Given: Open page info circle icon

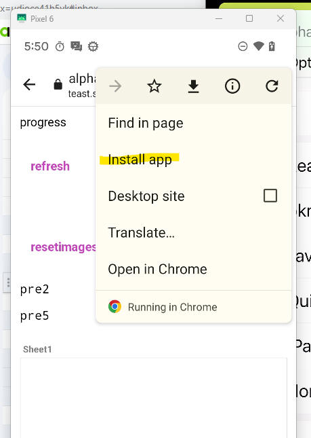Looking at the screenshot, I should click(x=232, y=86).
